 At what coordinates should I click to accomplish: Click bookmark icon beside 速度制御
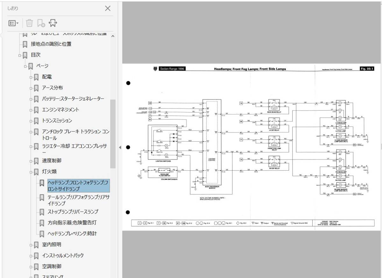coord(36,161)
